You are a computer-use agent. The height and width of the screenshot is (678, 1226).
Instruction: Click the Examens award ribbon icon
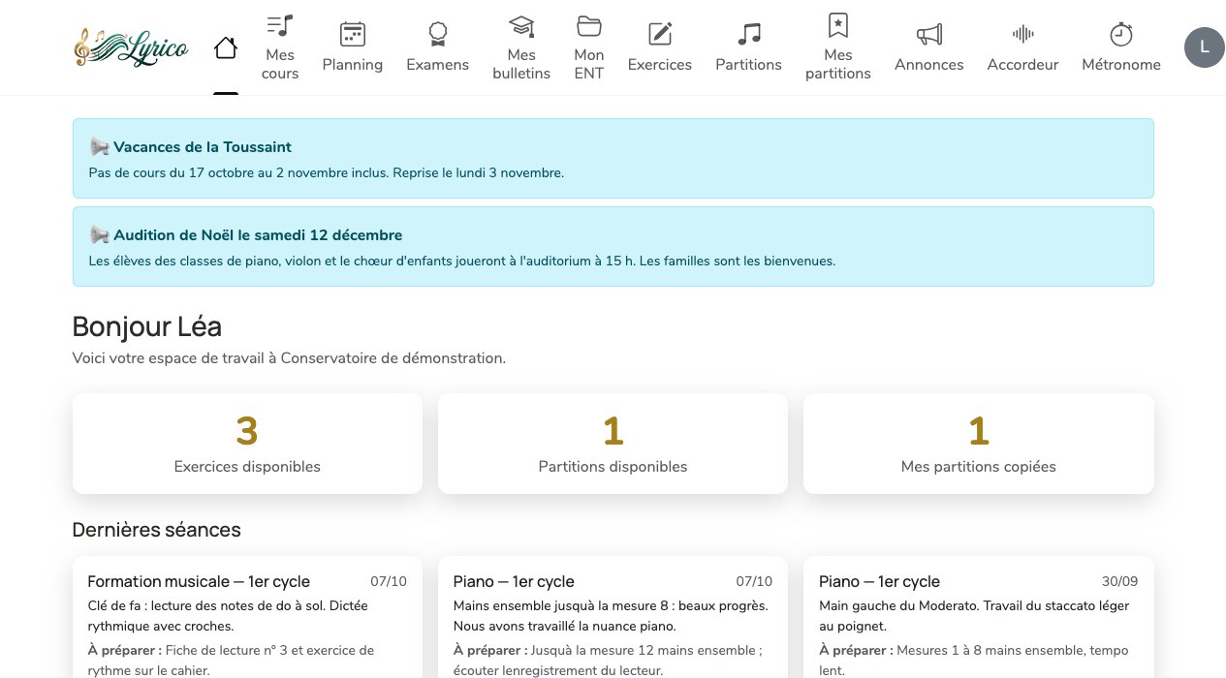438,35
